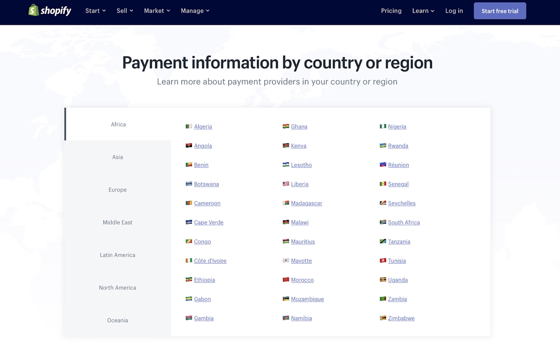
Task: Open the Sell dropdown menu
Action: click(x=125, y=11)
